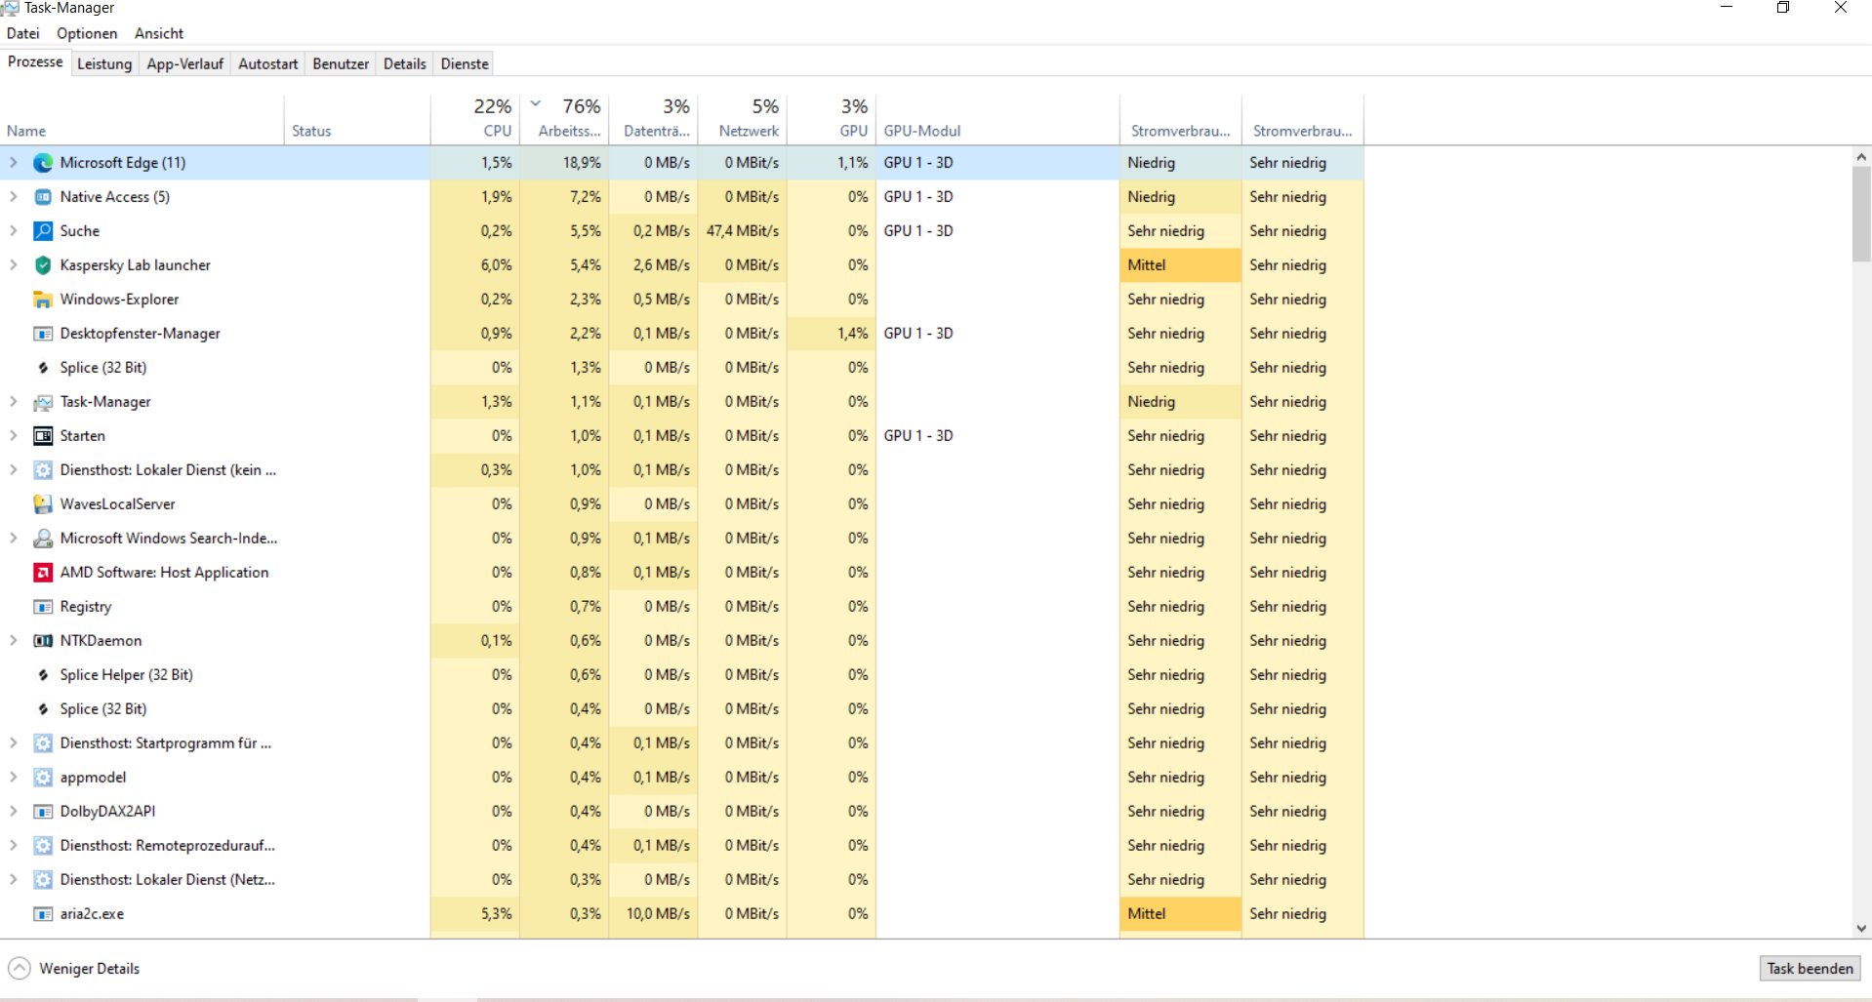Viewport: 1872px width, 1002px height.
Task: Open the Benutzer tab
Action: click(341, 63)
